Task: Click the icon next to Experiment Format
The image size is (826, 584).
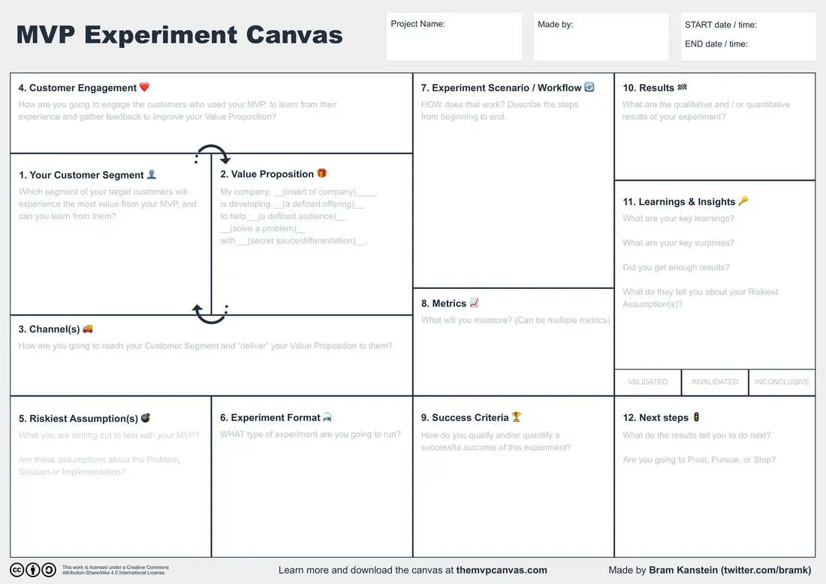Action: click(327, 417)
